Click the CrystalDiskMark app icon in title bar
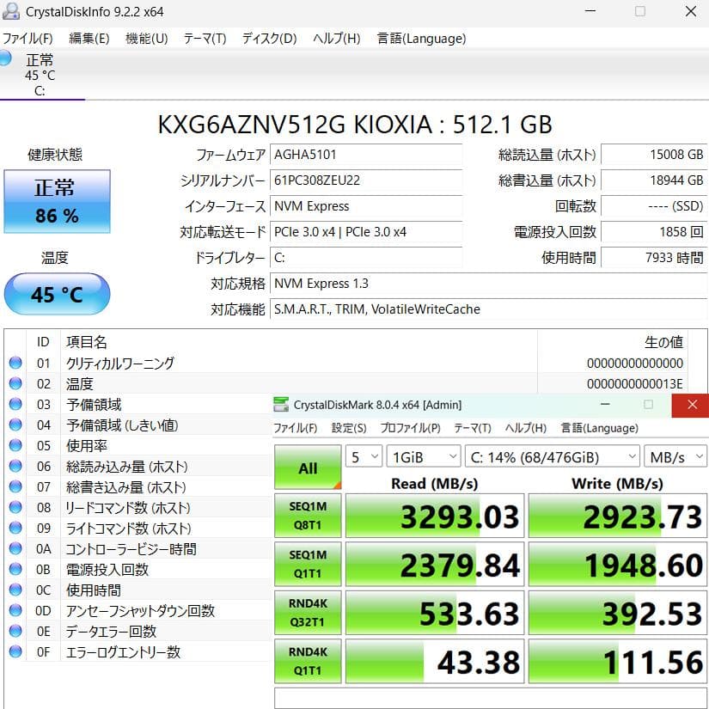 pyautogui.click(x=281, y=404)
